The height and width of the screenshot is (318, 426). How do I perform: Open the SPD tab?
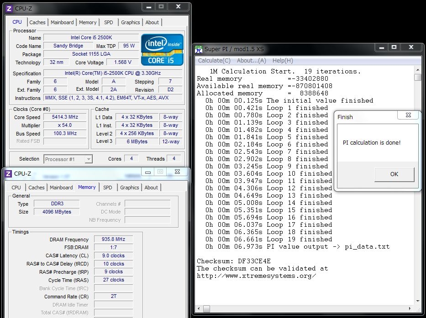tap(108, 22)
